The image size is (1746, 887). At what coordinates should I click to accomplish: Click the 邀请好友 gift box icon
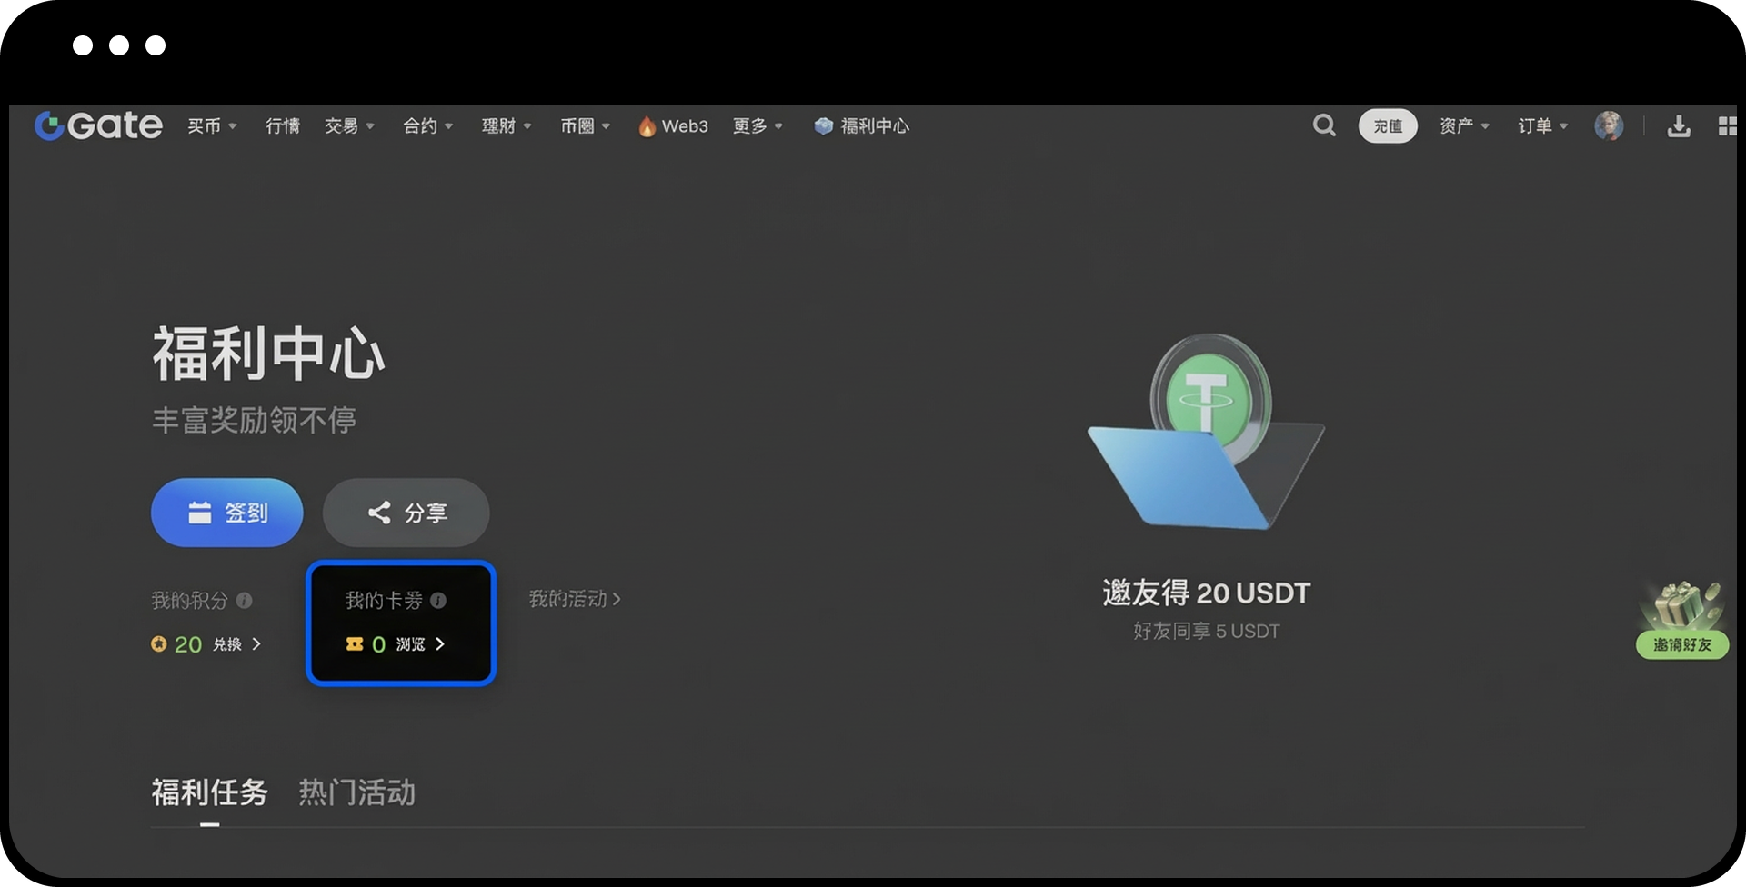coord(1681,618)
